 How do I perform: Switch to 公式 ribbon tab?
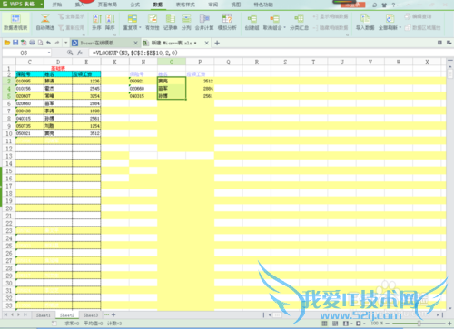(x=135, y=5)
